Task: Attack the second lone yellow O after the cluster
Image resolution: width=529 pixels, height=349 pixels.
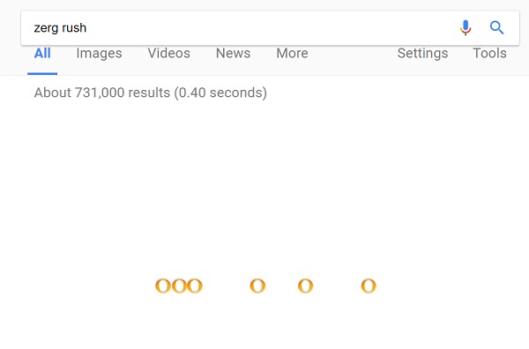Action: click(306, 286)
